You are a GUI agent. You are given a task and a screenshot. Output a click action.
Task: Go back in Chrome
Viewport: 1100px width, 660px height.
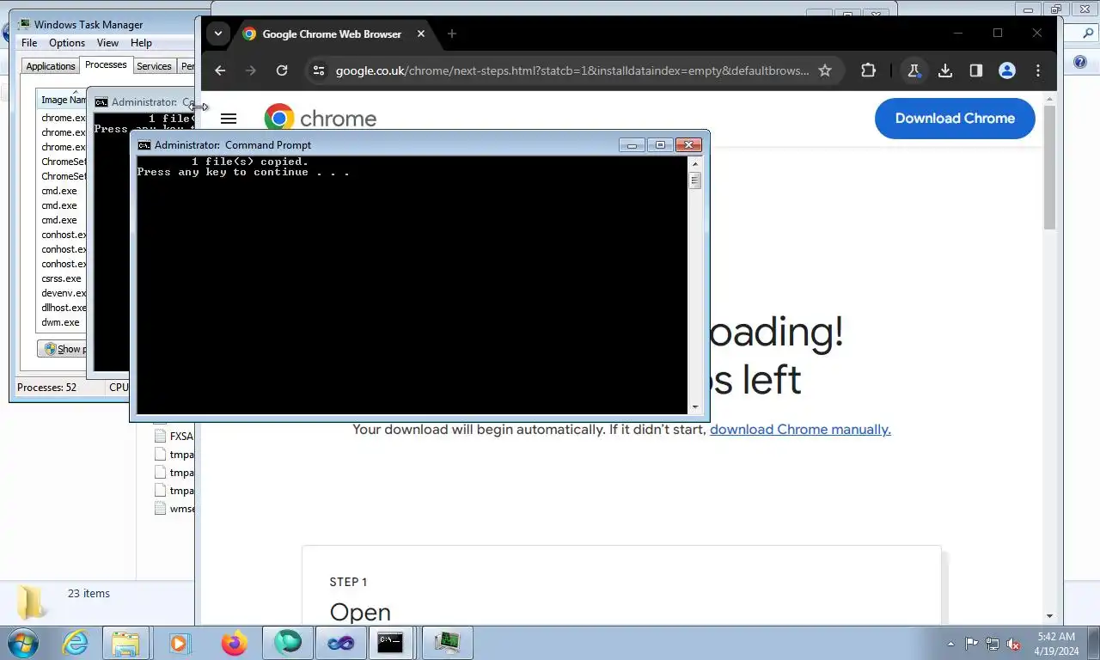coord(220,70)
